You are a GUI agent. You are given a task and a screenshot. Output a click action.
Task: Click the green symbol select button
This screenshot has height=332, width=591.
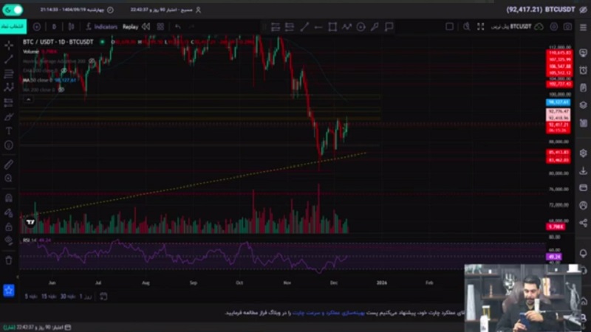pyautogui.click(x=13, y=26)
